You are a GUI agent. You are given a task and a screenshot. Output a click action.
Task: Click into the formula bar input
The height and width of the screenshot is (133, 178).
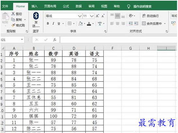119,40
